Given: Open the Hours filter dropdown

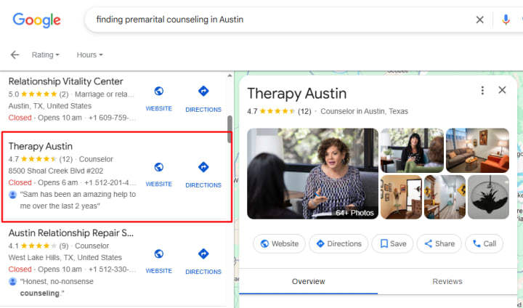Looking at the screenshot, I should point(89,54).
